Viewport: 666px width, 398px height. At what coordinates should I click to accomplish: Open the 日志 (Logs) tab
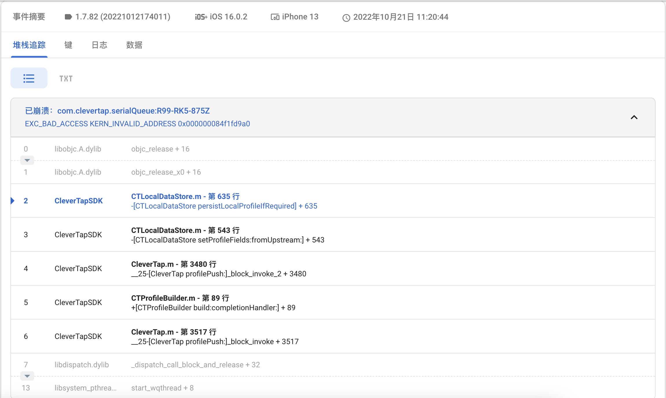tap(99, 45)
